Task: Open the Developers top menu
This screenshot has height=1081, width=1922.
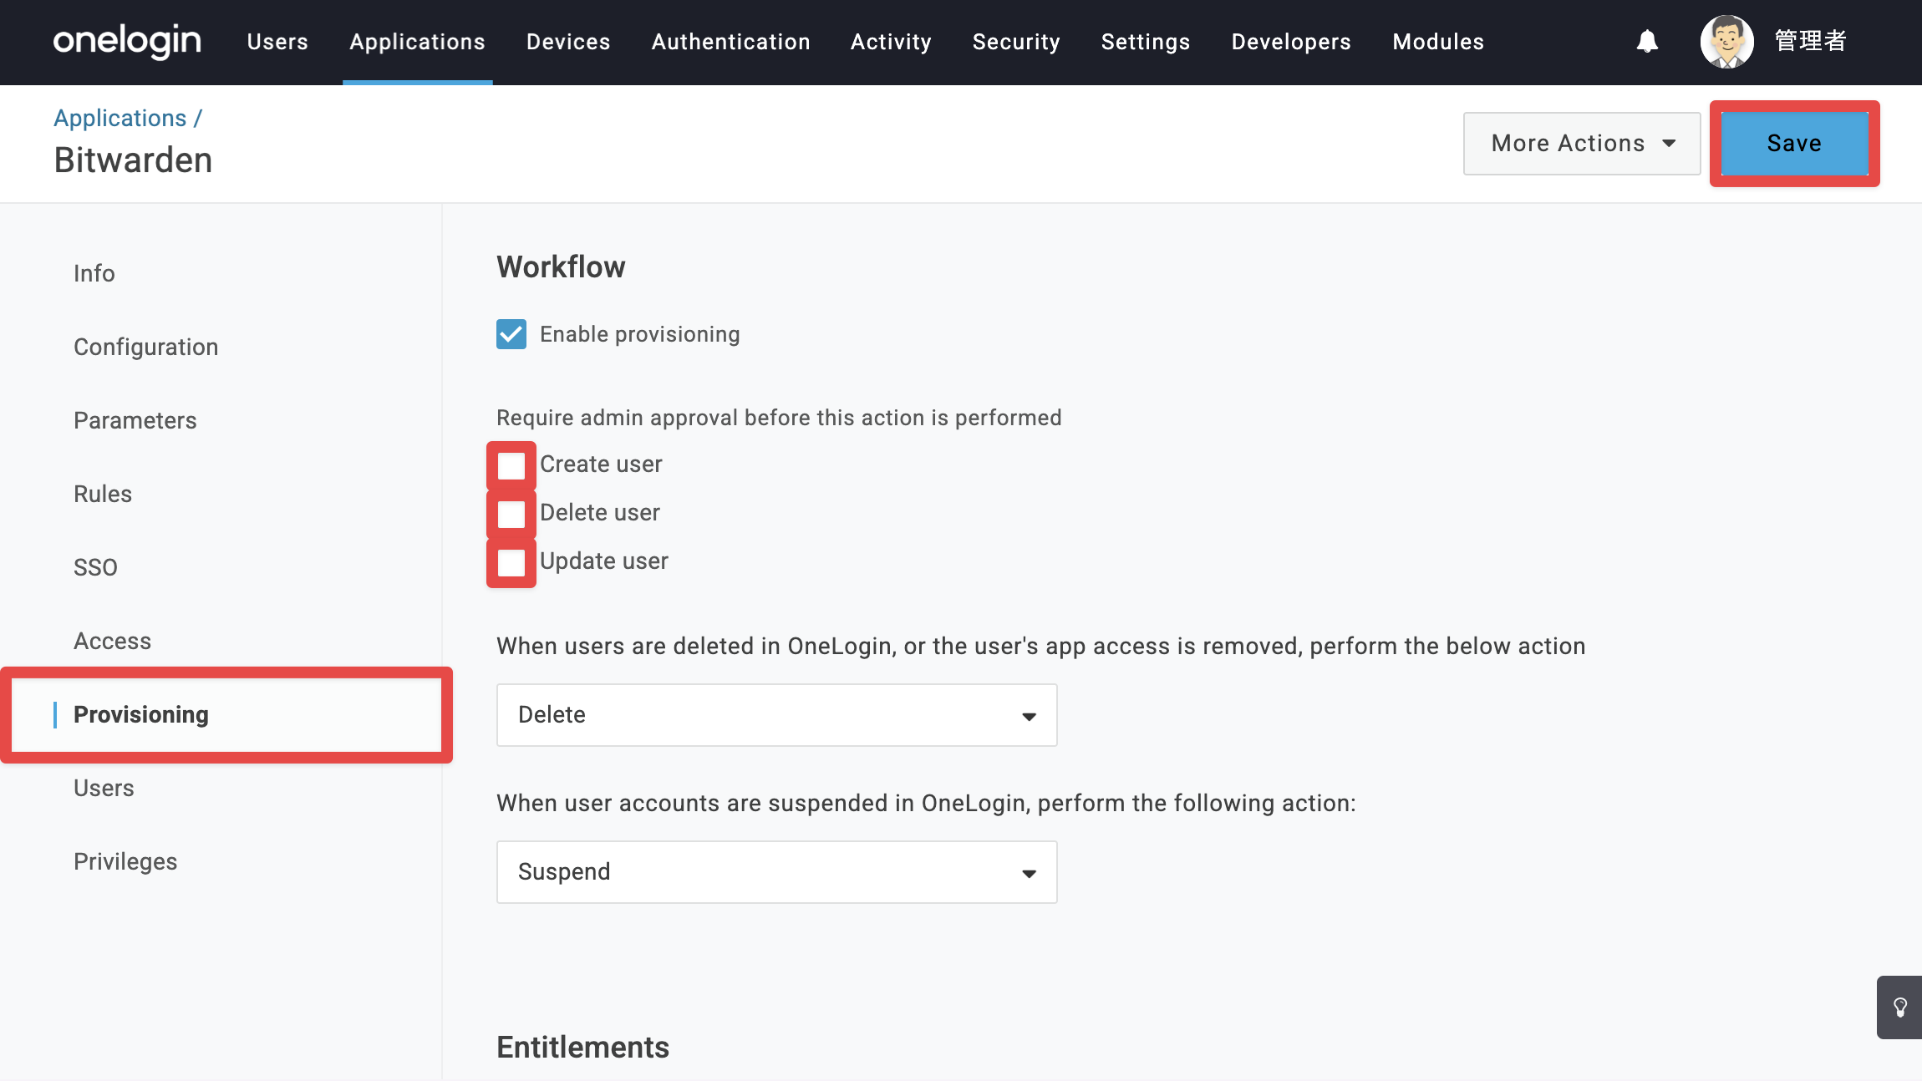Action: click(1291, 42)
